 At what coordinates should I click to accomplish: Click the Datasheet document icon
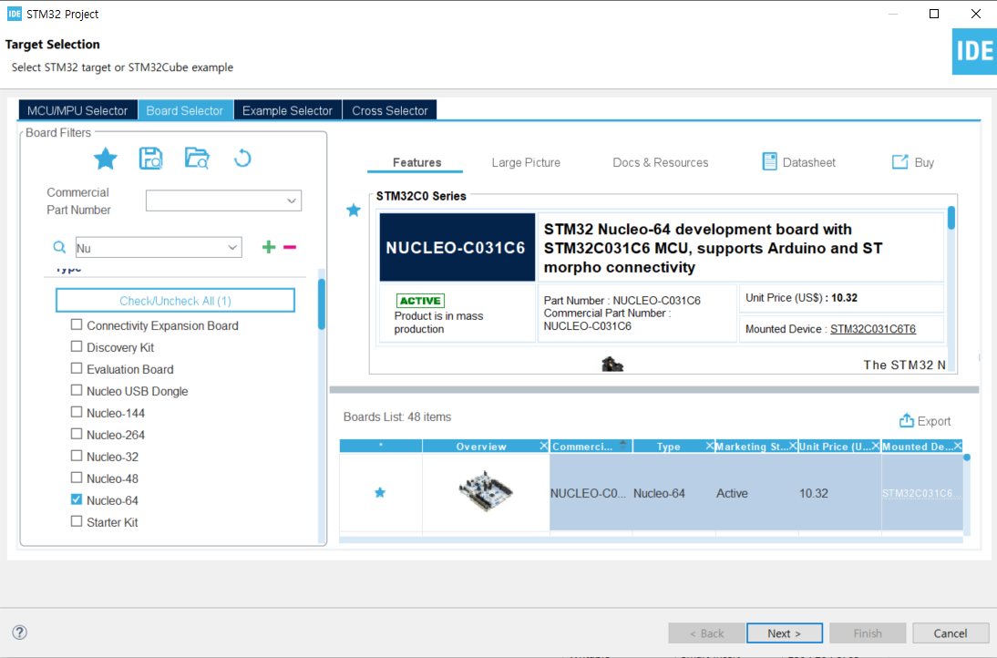769,161
